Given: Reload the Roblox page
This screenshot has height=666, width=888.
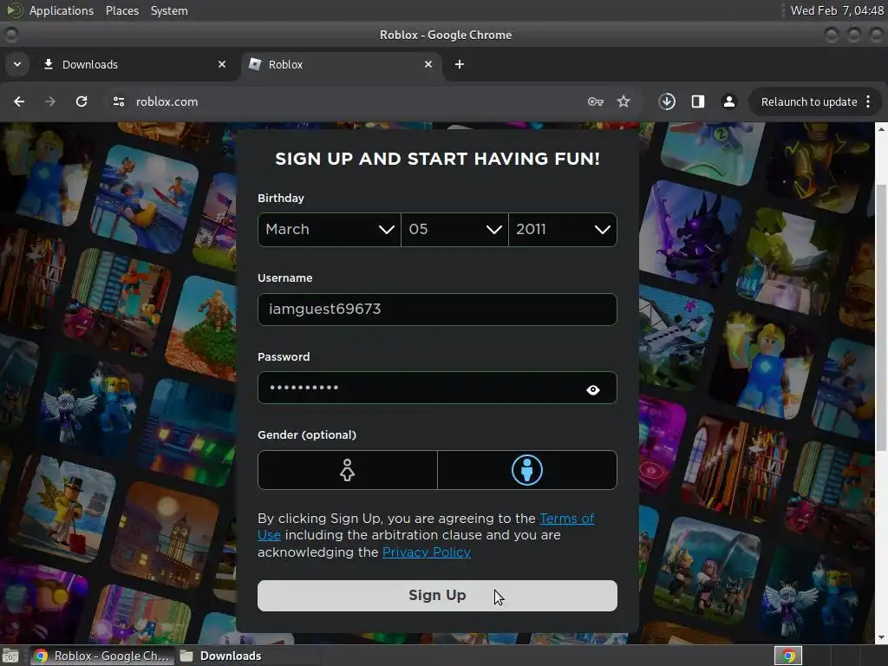Looking at the screenshot, I should point(82,101).
